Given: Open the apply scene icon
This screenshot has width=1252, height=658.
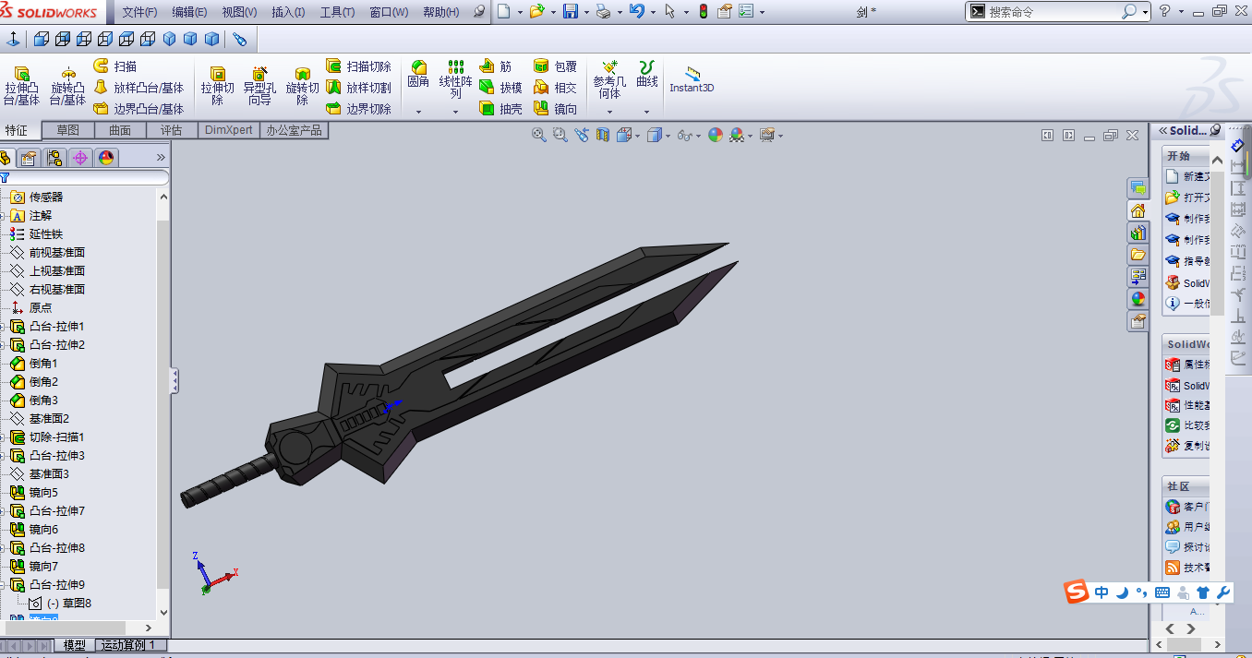Looking at the screenshot, I should 736,135.
